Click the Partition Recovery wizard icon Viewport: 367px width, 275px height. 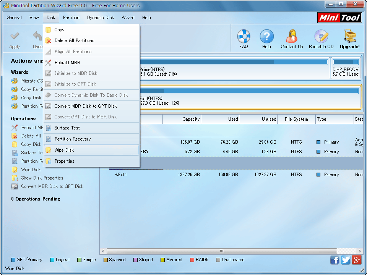[x=15, y=106]
